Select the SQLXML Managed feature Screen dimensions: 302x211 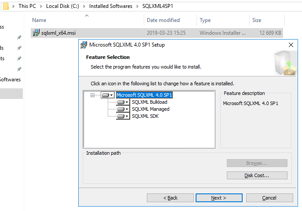[x=151, y=109]
